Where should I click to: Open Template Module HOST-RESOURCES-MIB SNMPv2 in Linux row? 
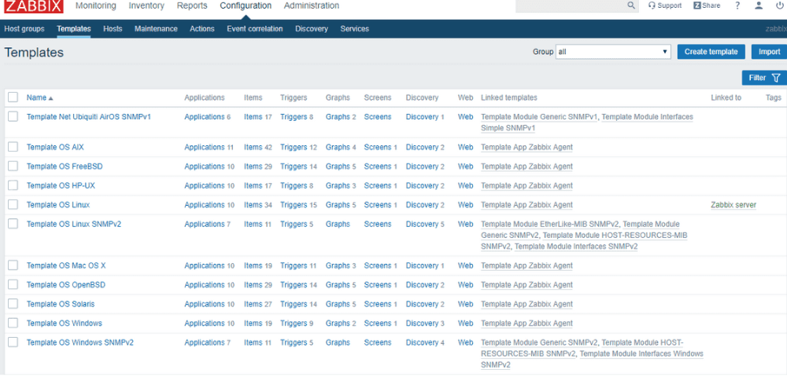point(615,235)
